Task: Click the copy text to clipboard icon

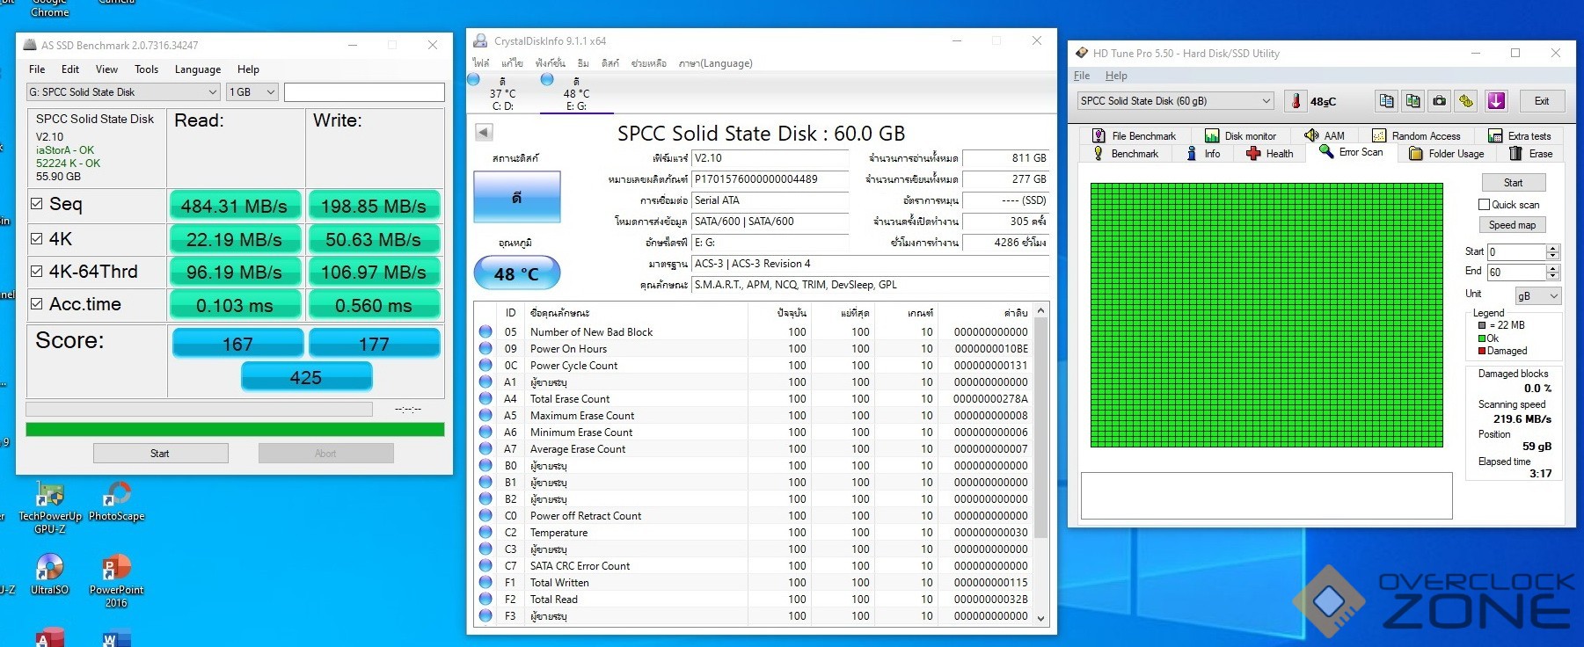Action: pyautogui.click(x=1386, y=101)
